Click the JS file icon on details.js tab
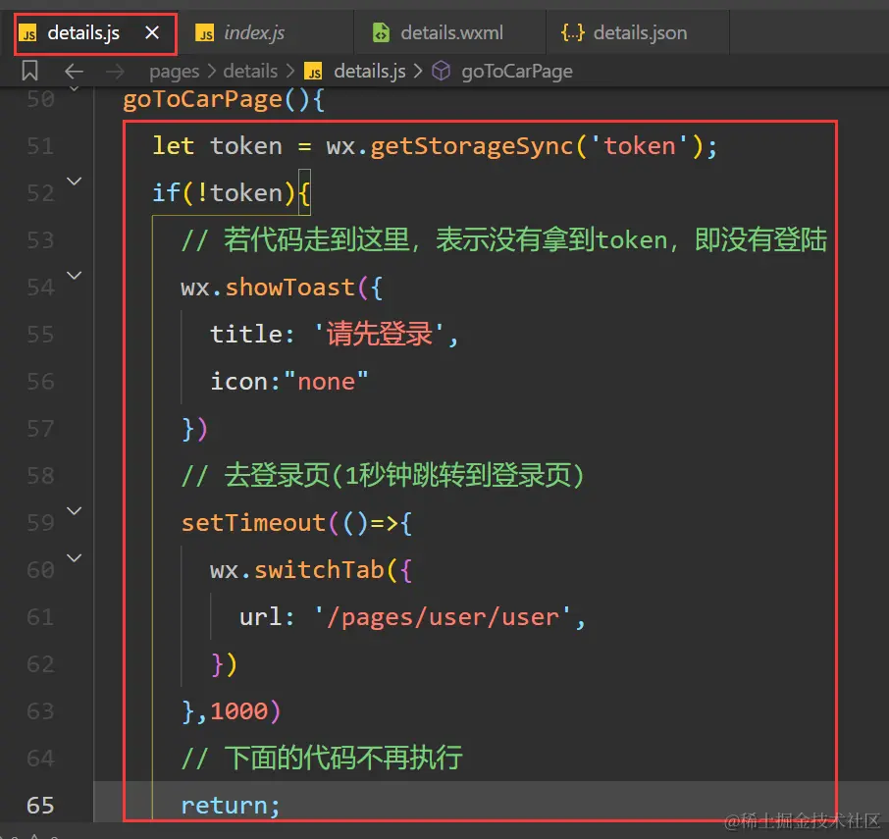This screenshot has width=889, height=839. (27, 33)
